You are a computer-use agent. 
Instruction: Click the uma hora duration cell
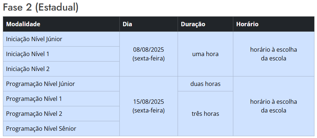pos(205,54)
